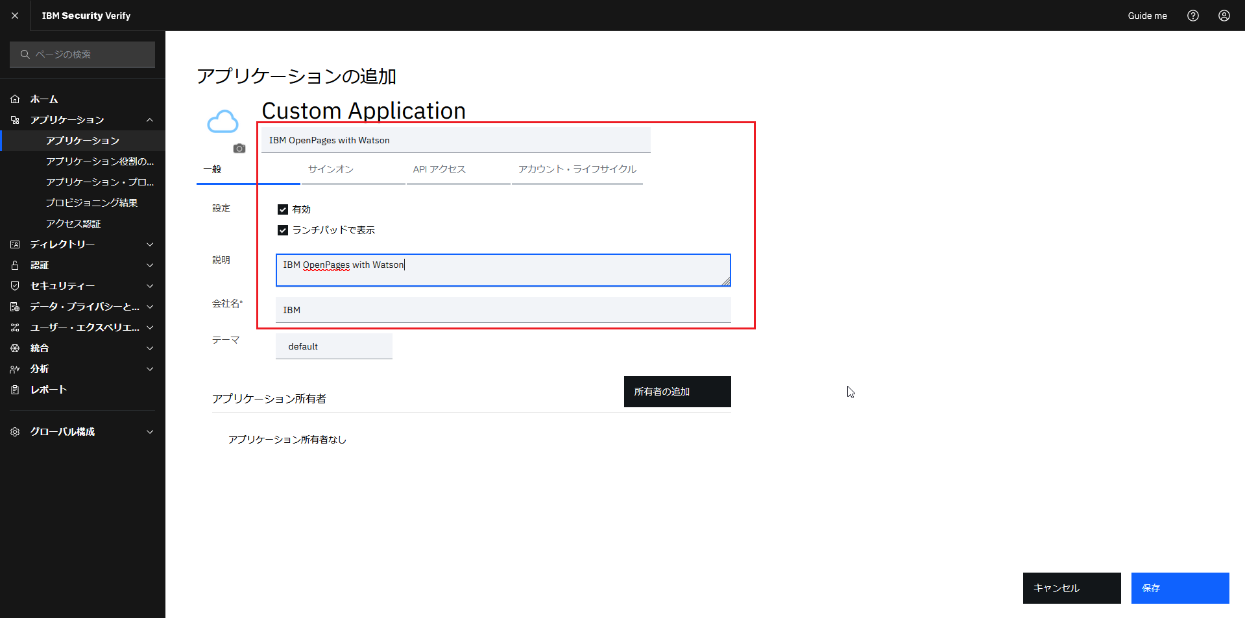This screenshot has width=1245, height=618.
Task: Click the camera icon to change app image
Action: (239, 149)
